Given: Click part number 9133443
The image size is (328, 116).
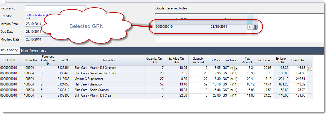Looking at the screenshot, I should click(65, 73).
